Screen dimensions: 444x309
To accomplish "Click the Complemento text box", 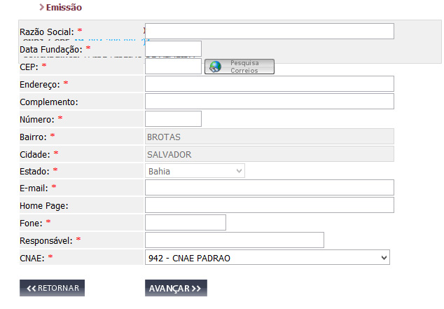I will point(269,102).
